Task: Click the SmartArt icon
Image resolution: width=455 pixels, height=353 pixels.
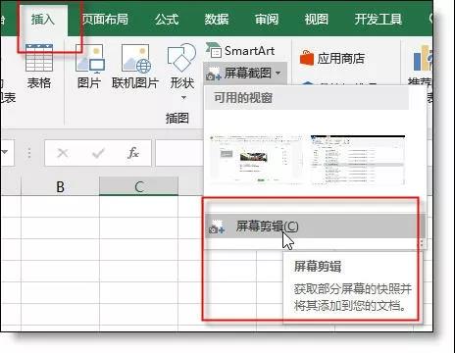Action: tap(213, 50)
